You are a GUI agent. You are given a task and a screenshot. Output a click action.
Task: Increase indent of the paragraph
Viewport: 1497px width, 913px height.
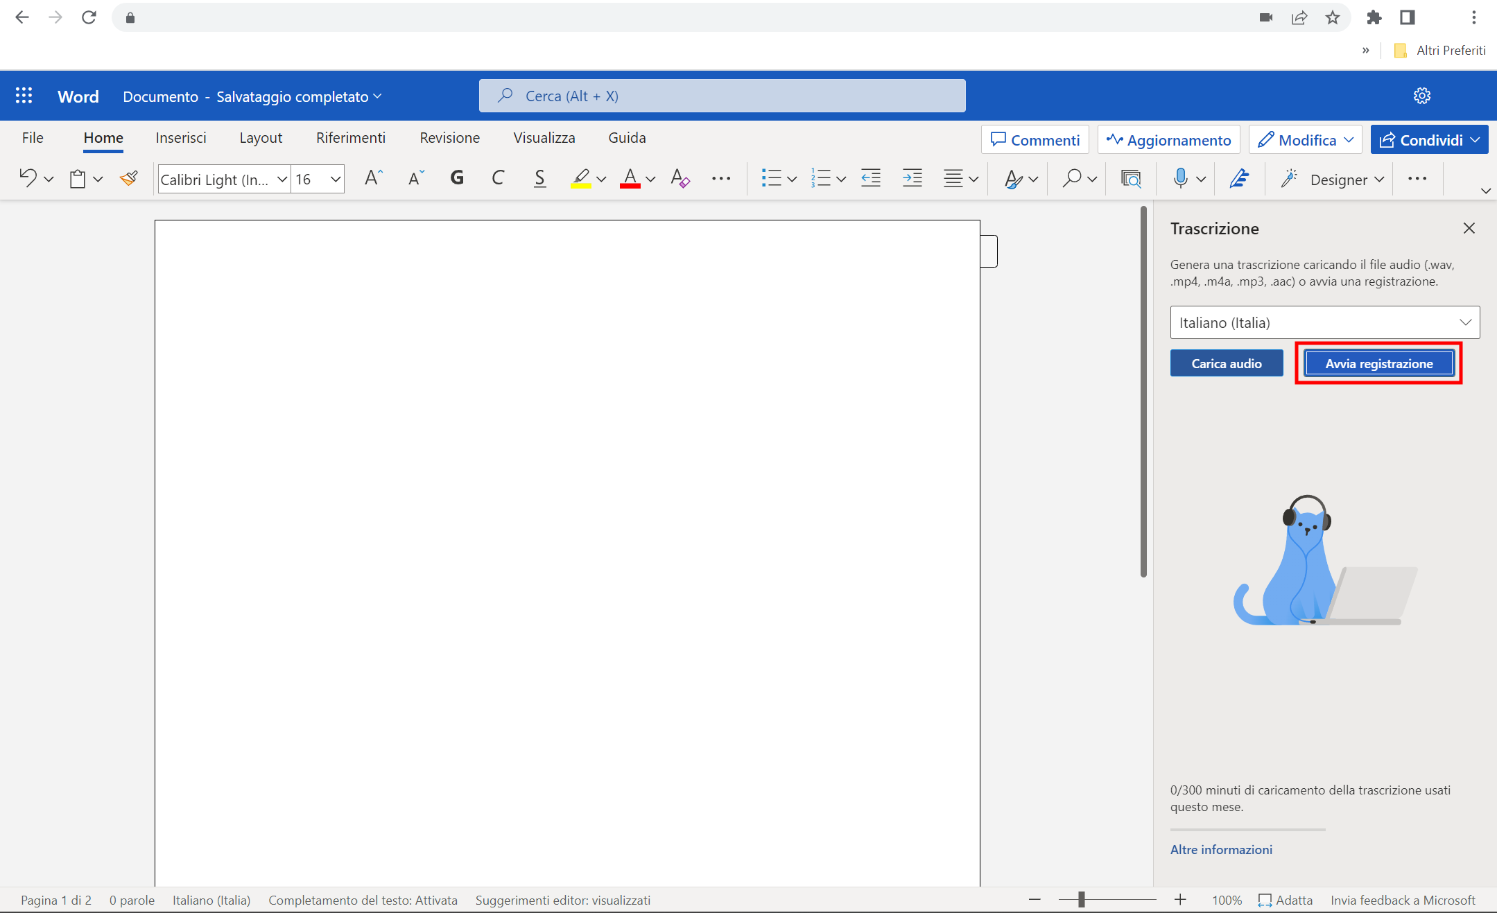tap(912, 178)
